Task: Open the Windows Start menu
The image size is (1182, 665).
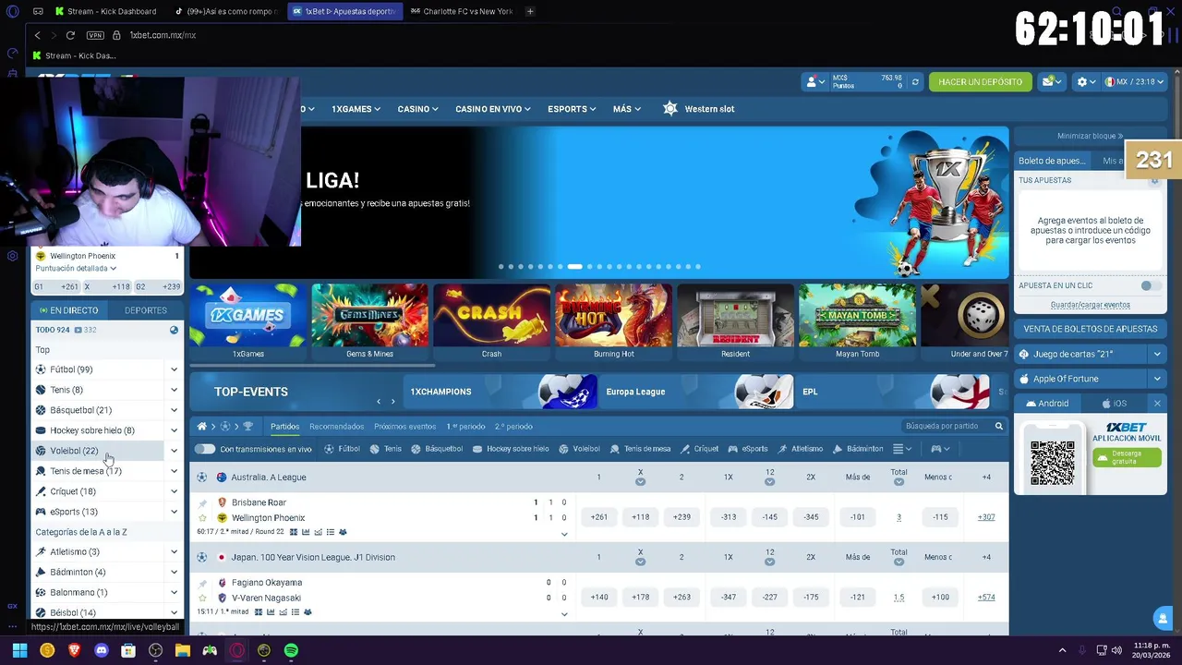Action: click(19, 650)
